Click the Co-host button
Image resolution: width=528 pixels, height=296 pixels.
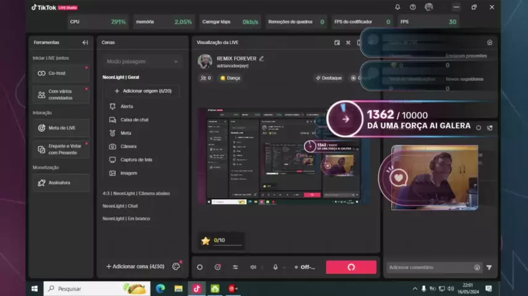pos(61,73)
